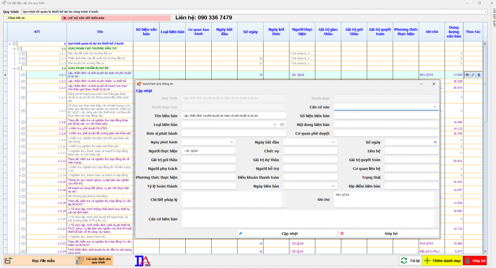Click the Đọc File mẫu button

click(x=39, y=261)
